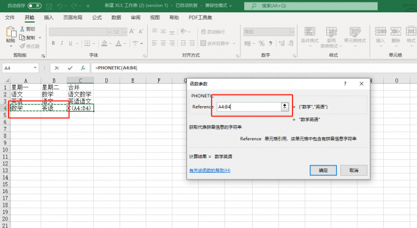This screenshot has height=228, width=417.
Task: Click the Decrease Indent icon
Action: [x=183, y=43]
